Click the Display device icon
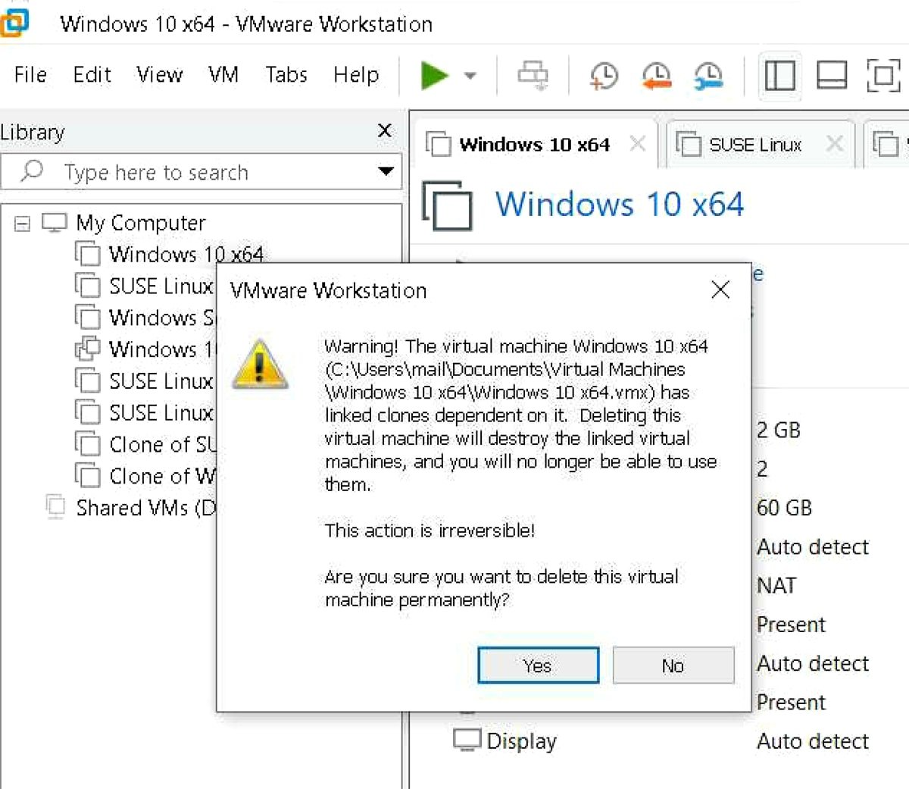The height and width of the screenshot is (789, 909). coord(468,740)
